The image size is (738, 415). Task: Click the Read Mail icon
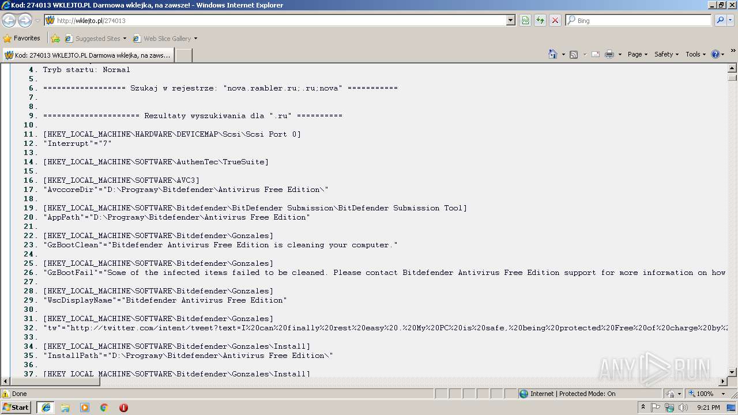(x=596, y=54)
